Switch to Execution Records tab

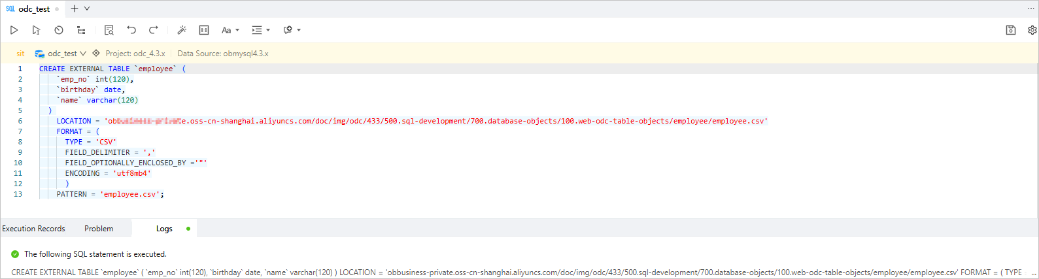pos(34,229)
